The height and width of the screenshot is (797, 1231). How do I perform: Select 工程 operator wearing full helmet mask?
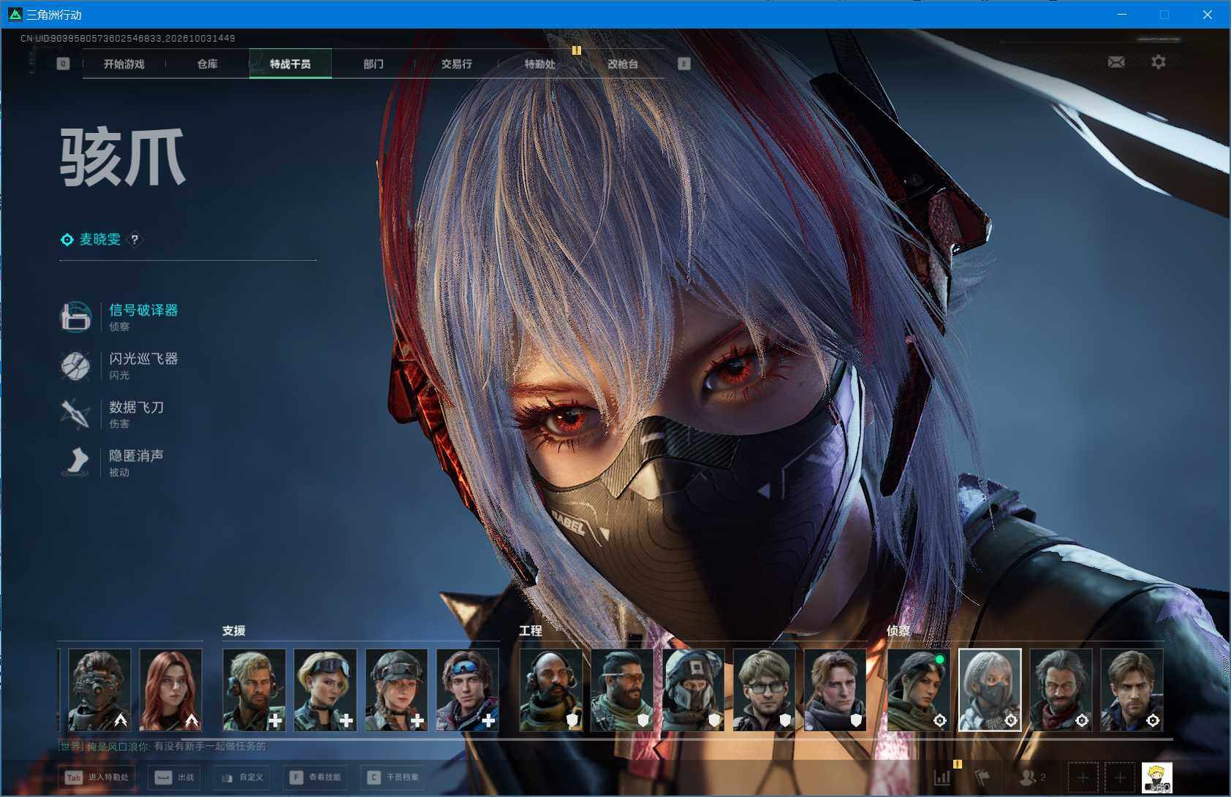tap(693, 690)
